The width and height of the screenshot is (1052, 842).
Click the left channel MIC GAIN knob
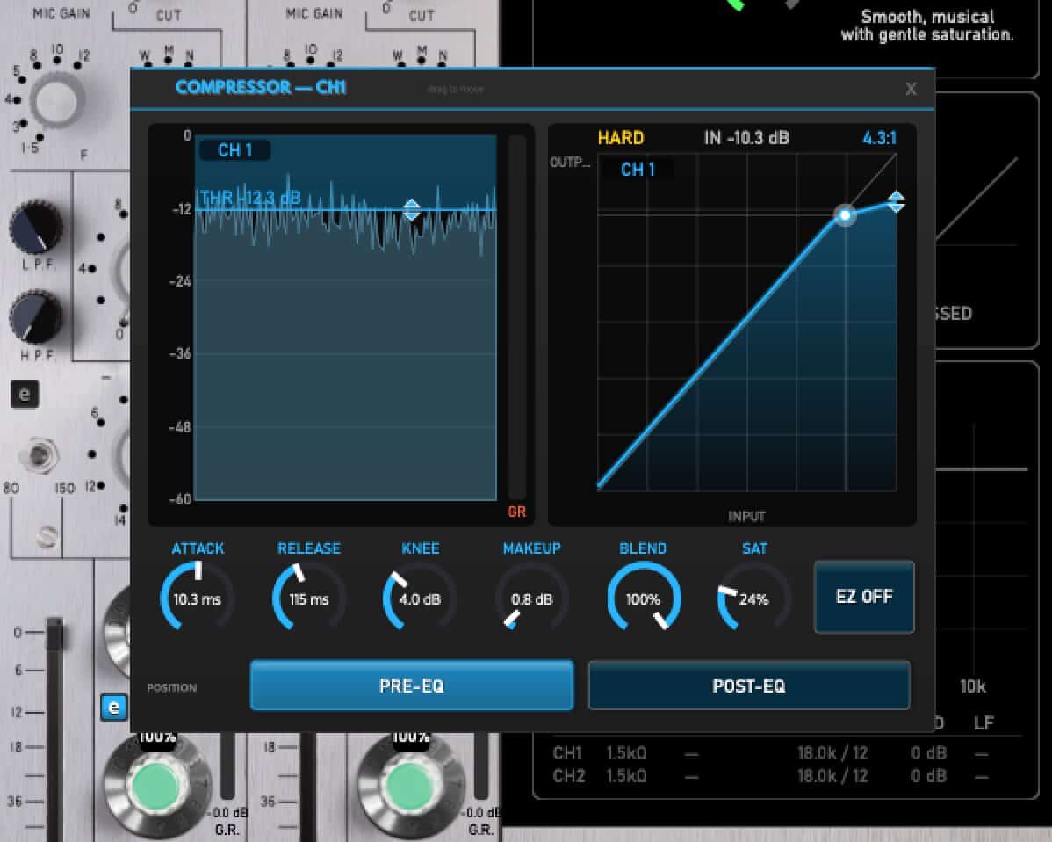56,100
